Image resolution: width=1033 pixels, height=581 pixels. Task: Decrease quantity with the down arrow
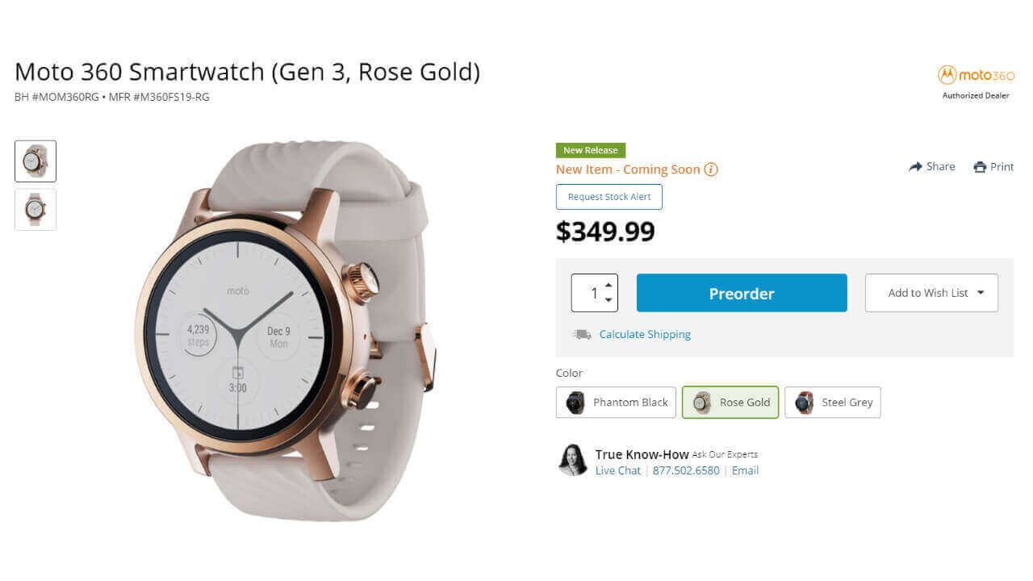click(x=609, y=300)
